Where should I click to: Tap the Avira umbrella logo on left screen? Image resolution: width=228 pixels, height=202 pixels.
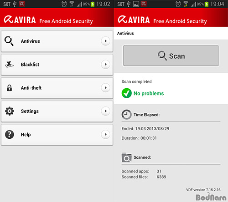pyautogui.click(x=9, y=20)
